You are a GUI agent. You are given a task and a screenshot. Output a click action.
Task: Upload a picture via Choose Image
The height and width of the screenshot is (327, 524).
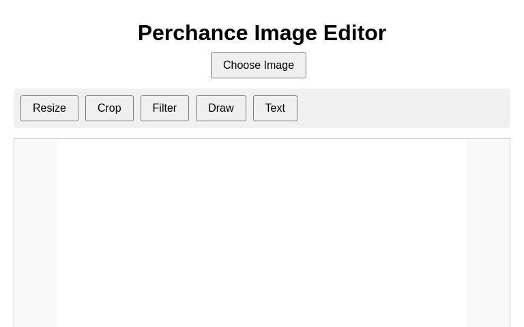pos(258,65)
